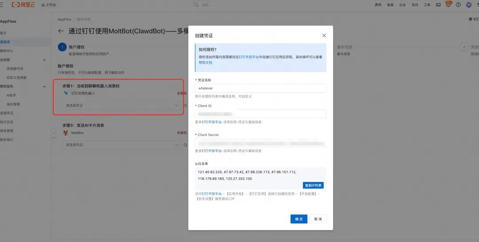
Task: Open the help question-mark icon
Action: 458,5
